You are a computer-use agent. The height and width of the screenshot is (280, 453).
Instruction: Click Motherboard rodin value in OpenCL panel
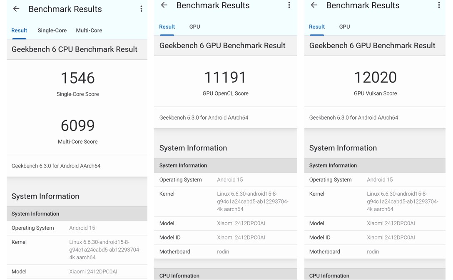(x=223, y=252)
